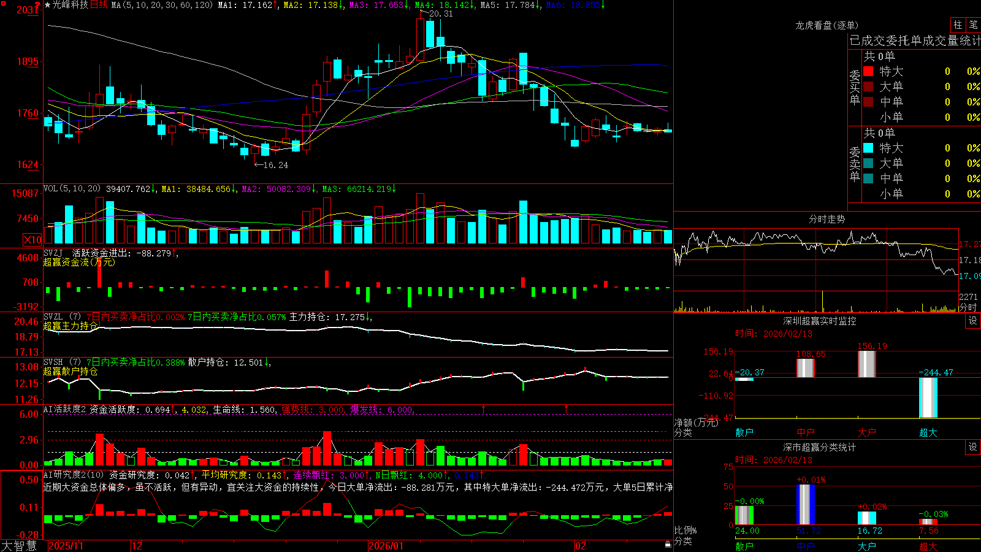Click the 深圳超赢实时监控 panel title
This screenshot has width=981, height=552.
[820, 321]
